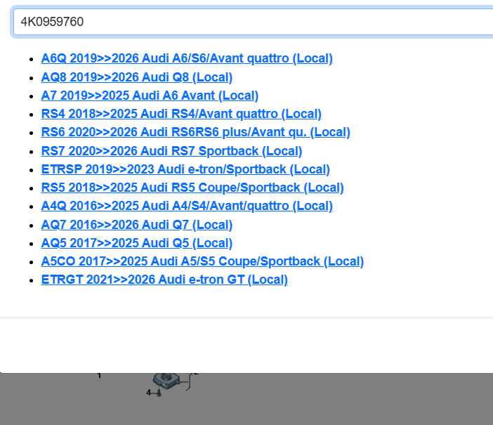
Task: Open the RS5 Audi RS5 Coupe/Sportback link
Action: [x=192, y=188]
